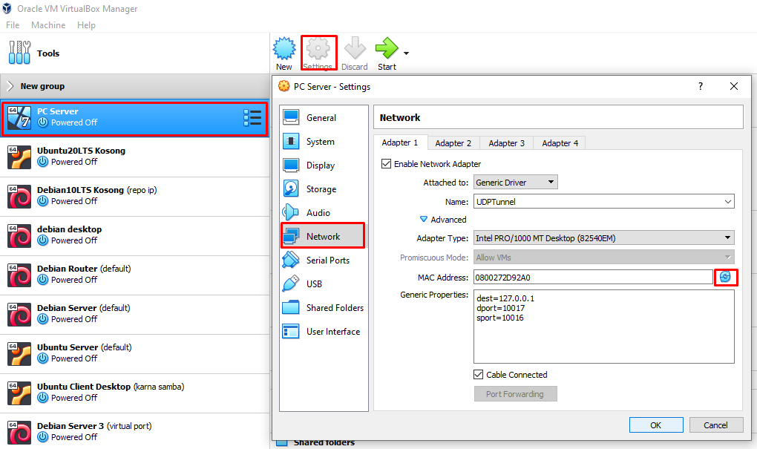Collapse the Advanced network options
Screen dimensions: 757x449
(x=425, y=219)
